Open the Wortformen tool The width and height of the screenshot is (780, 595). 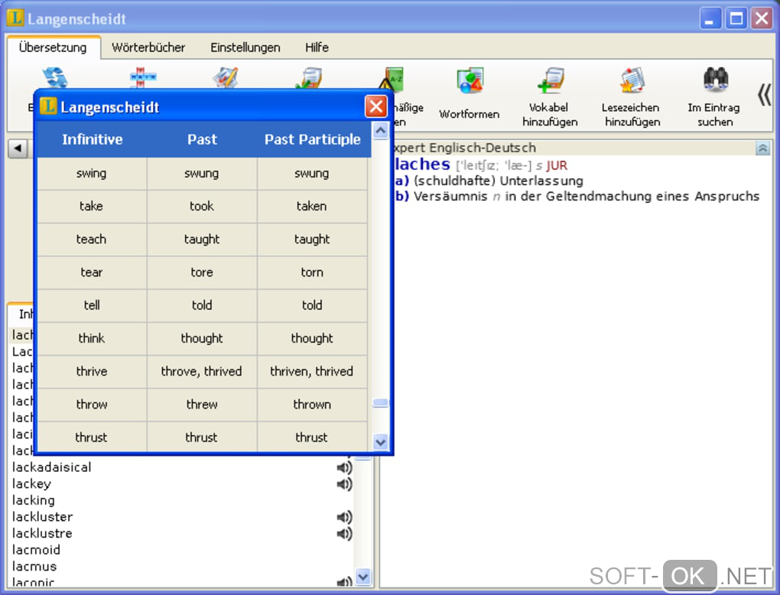[x=469, y=95]
